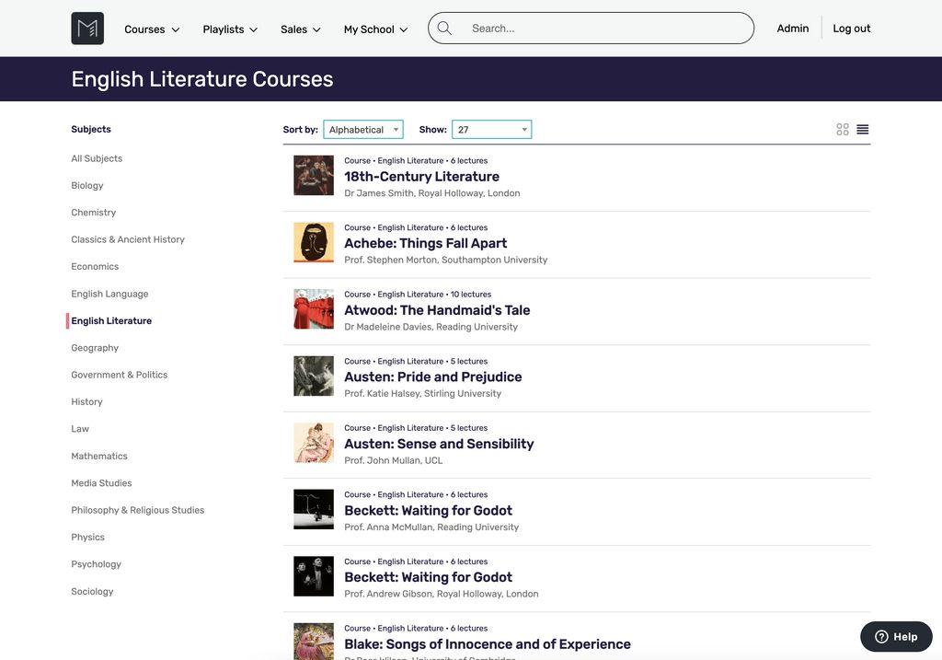Switch to grid view icon

click(x=843, y=129)
